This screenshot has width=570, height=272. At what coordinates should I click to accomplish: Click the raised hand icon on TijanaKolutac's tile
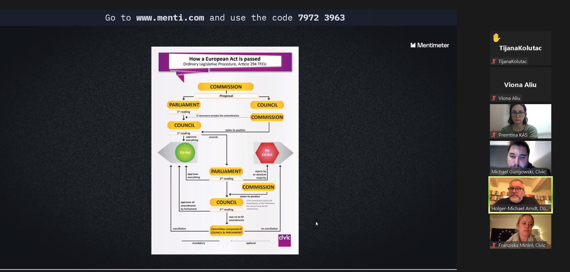click(496, 38)
